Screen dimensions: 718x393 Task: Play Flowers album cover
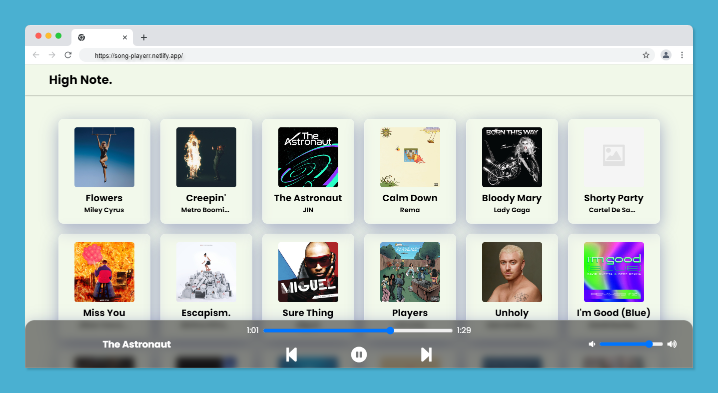[x=104, y=157]
